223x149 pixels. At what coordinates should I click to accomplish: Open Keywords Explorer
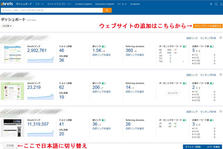pyautogui.click(x=105, y=4)
